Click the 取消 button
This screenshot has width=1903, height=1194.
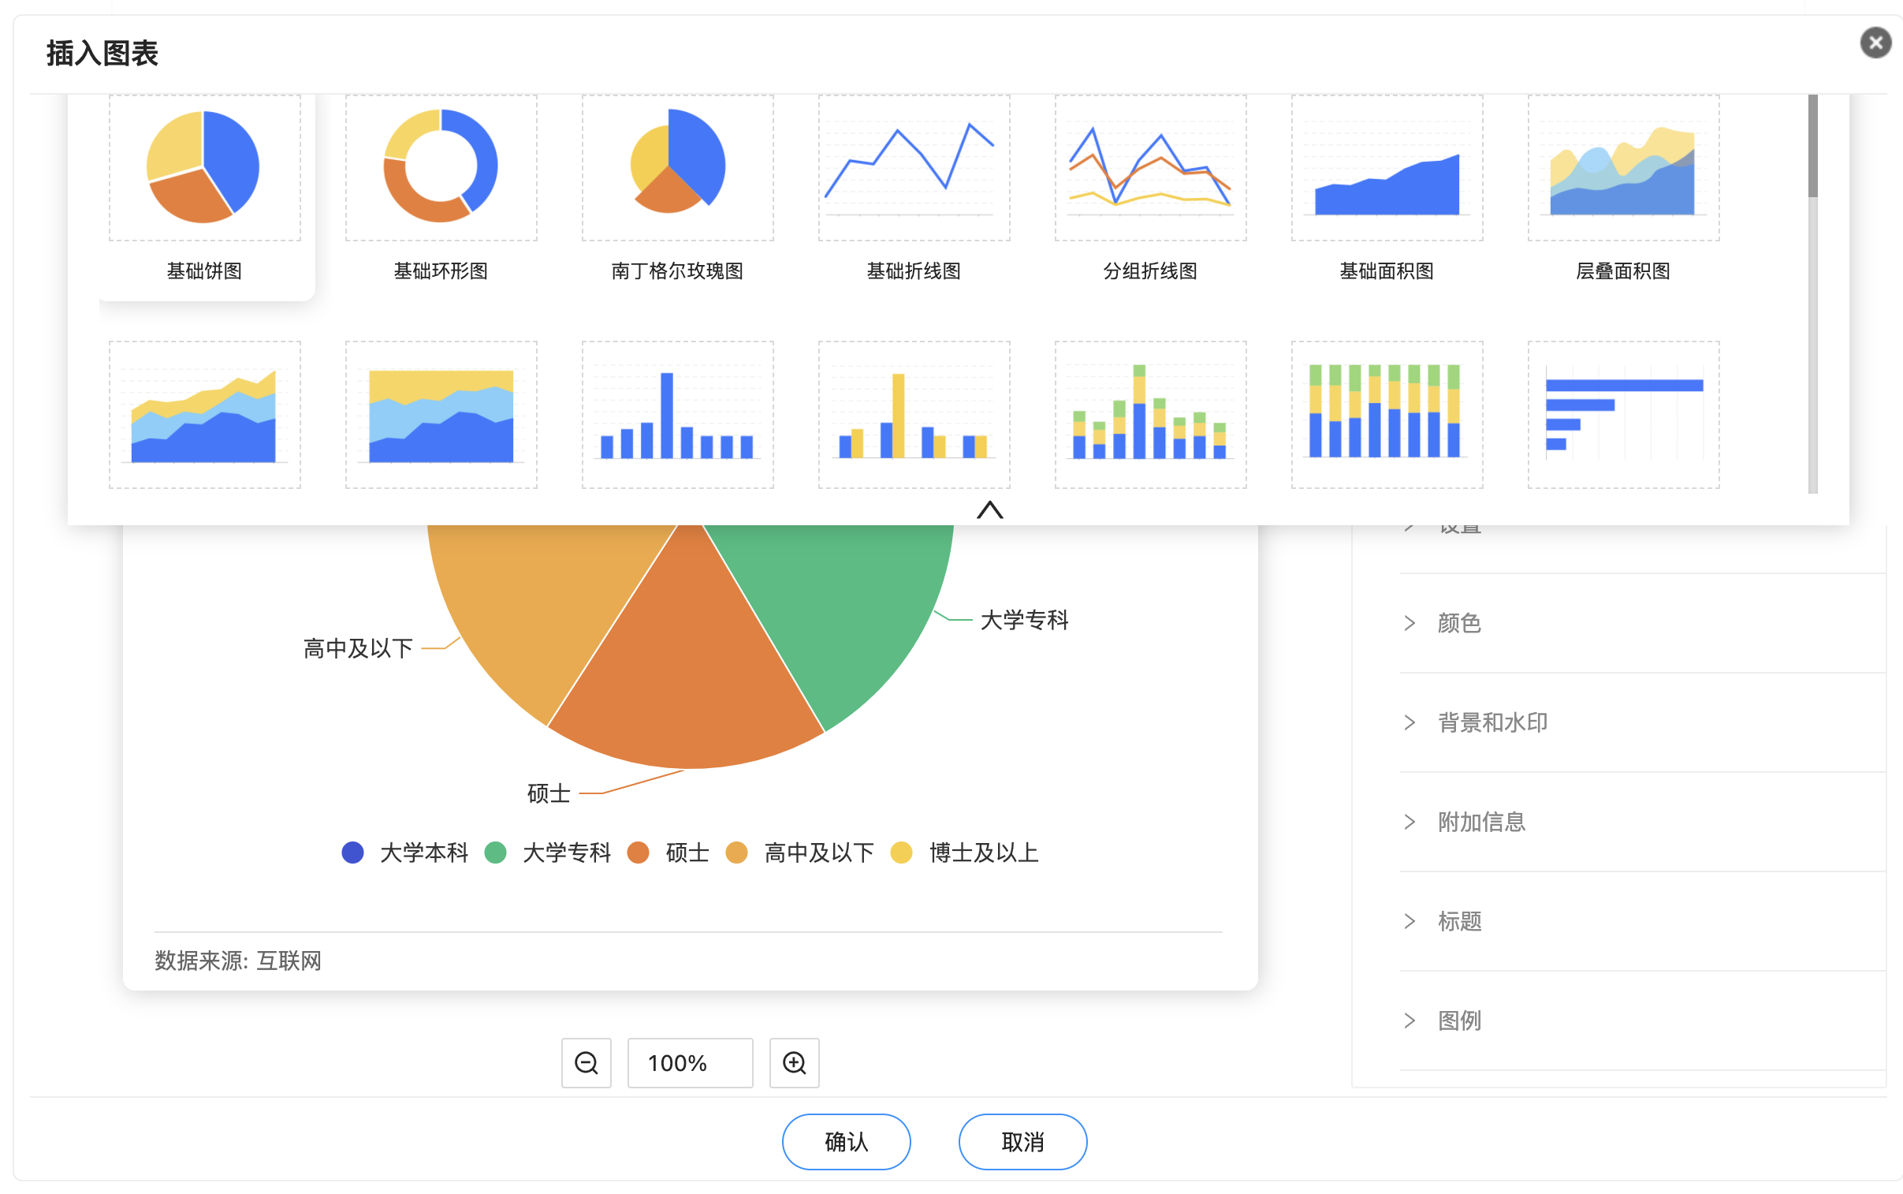[x=1023, y=1142]
